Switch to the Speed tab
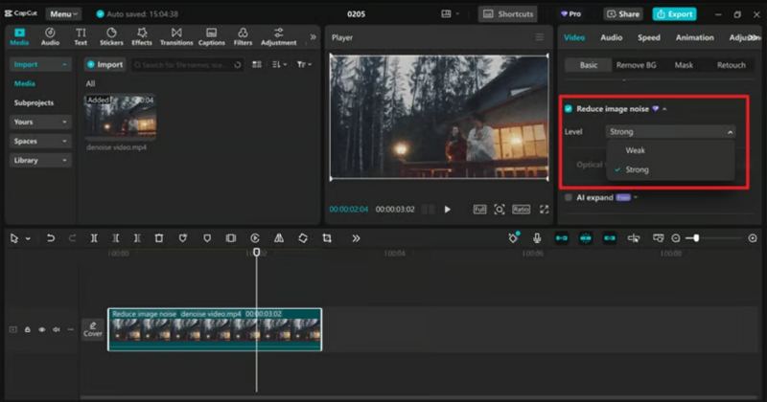Image resolution: width=767 pixels, height=402 pixels. click(649, 37)
